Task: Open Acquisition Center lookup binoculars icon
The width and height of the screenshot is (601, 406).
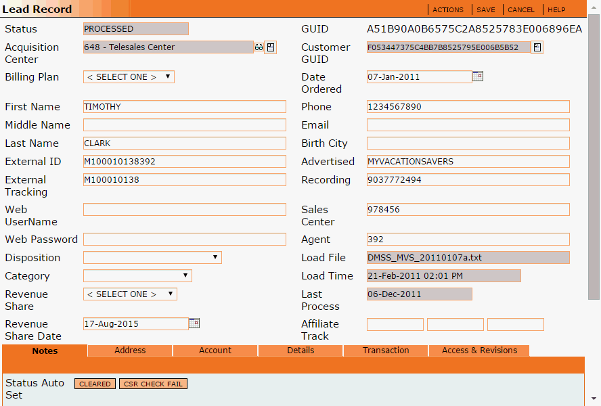Action: pyautogui.click(x=259, y=47)
